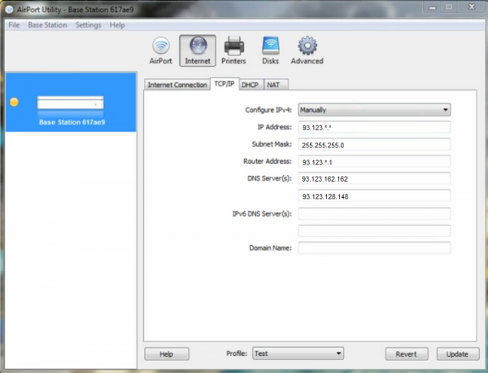Open the Advanced gear icon
488x373 pixels.
(x=307, y=50)
